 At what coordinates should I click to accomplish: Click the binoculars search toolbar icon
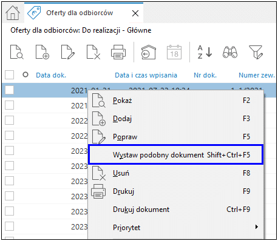pos(230,52)
